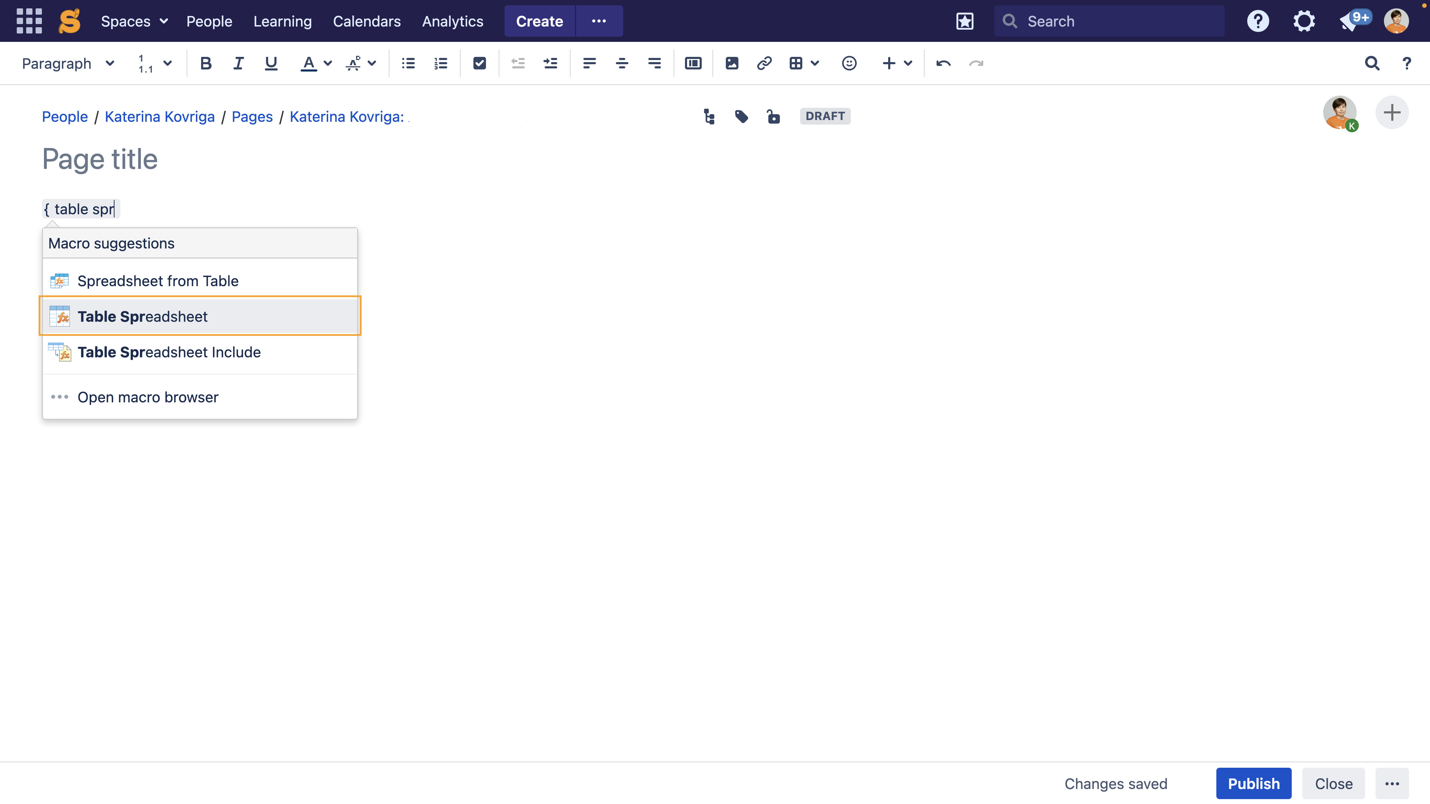1430x804 pixels.
Task: Open page restrictions lock icon
Action: click(x=773, y=117)
